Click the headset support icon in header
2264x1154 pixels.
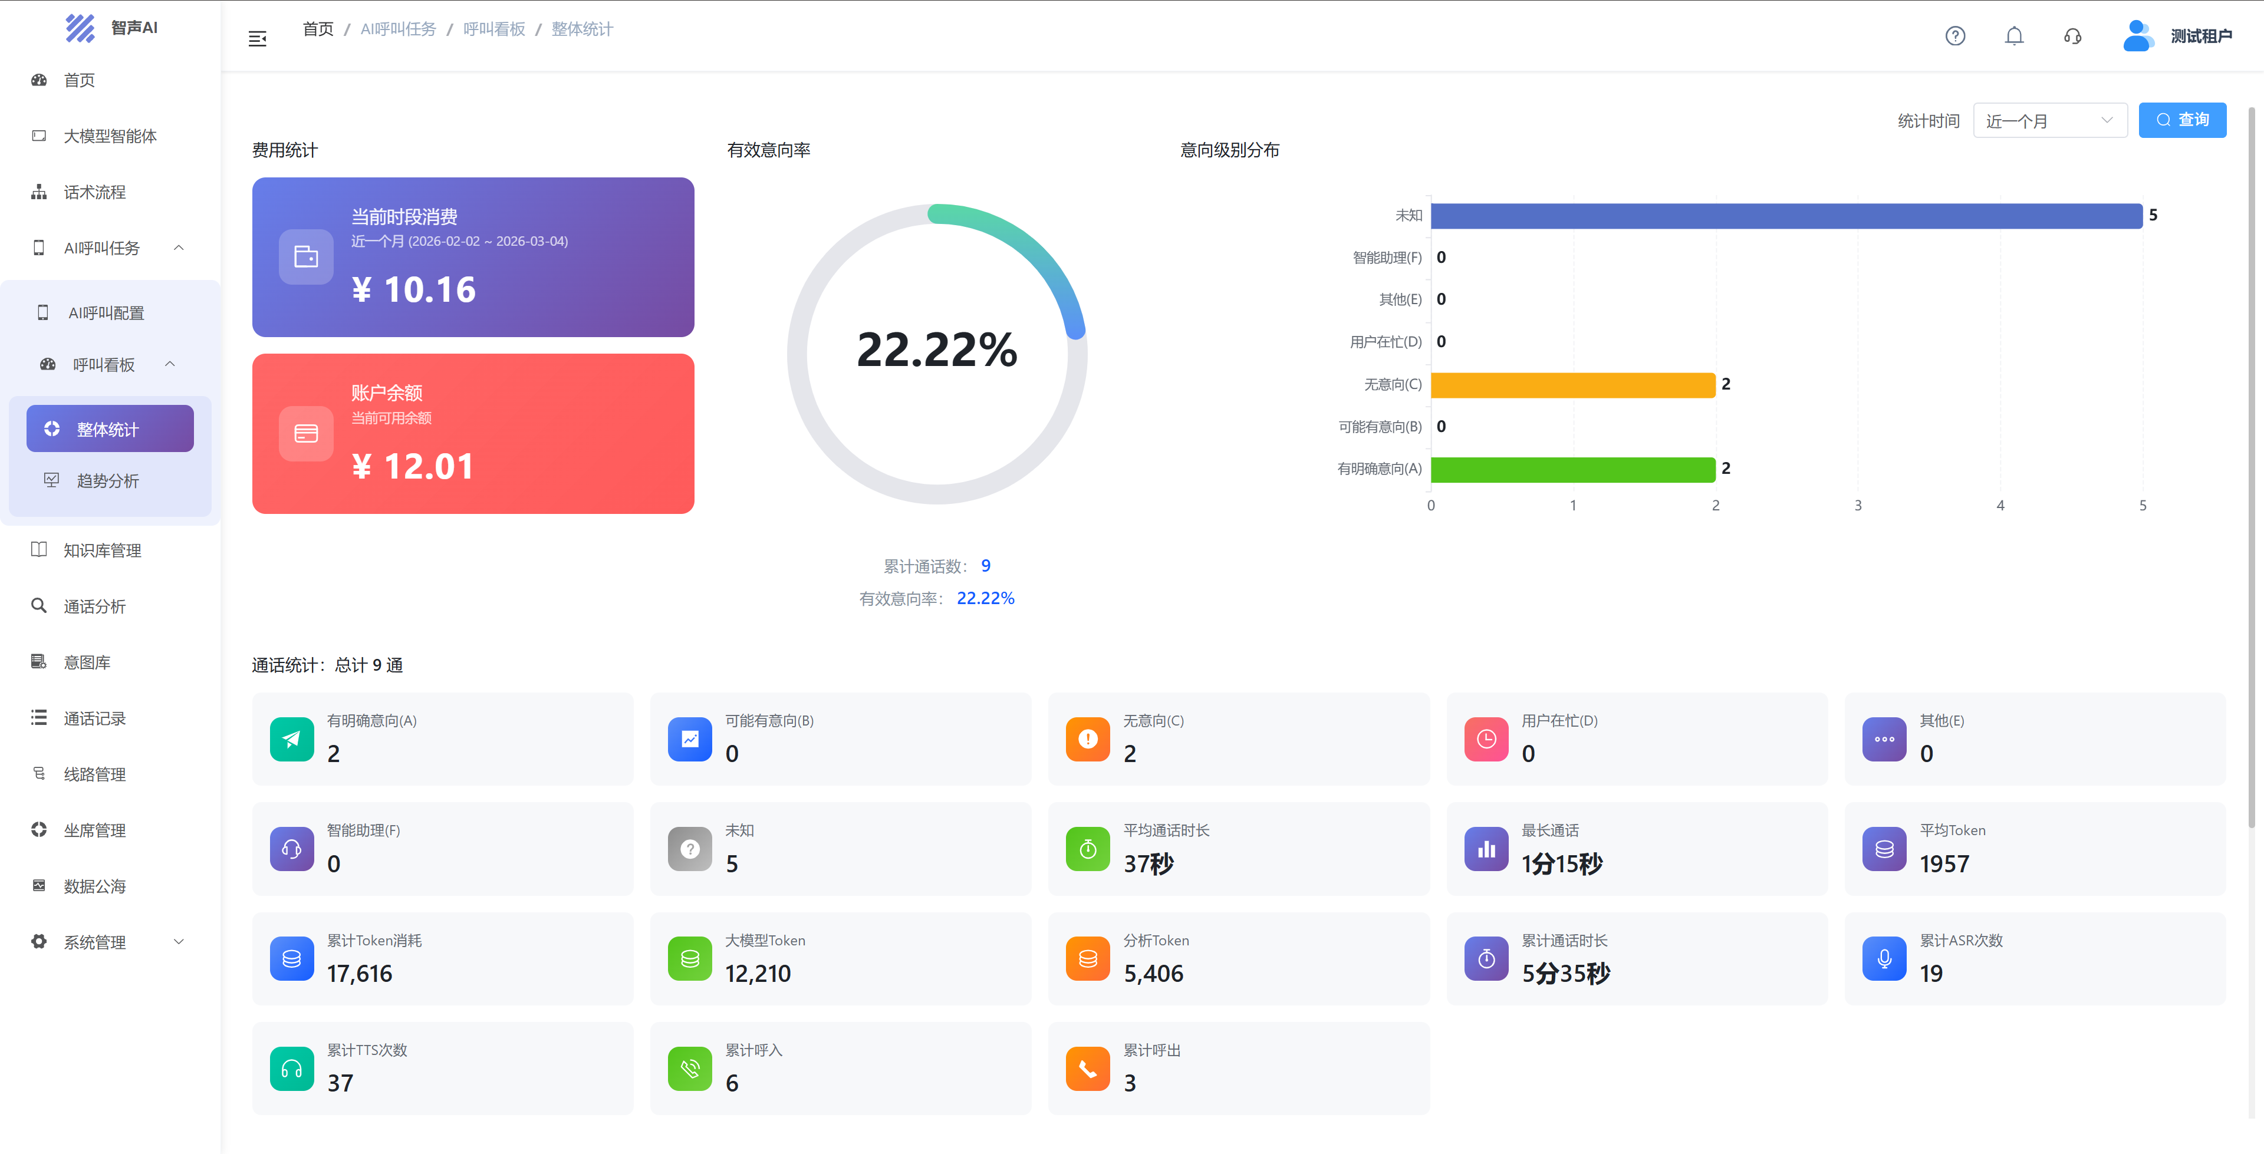click(x=2072, y=36)
